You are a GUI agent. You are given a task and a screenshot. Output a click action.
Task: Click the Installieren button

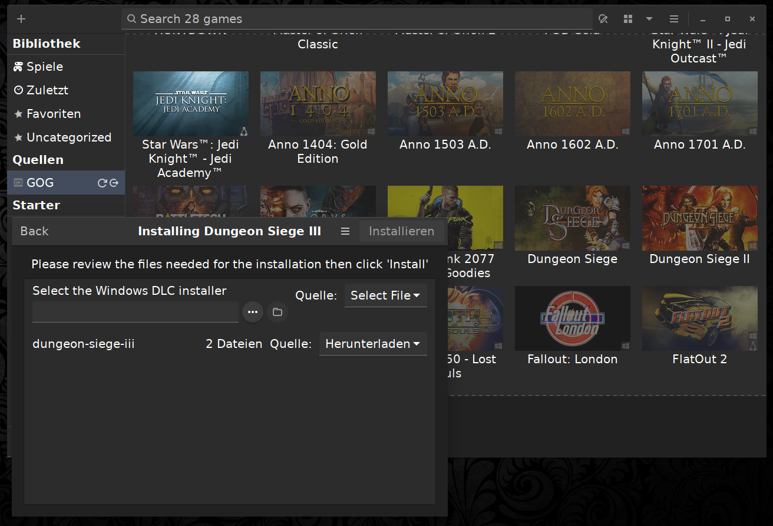402,231
